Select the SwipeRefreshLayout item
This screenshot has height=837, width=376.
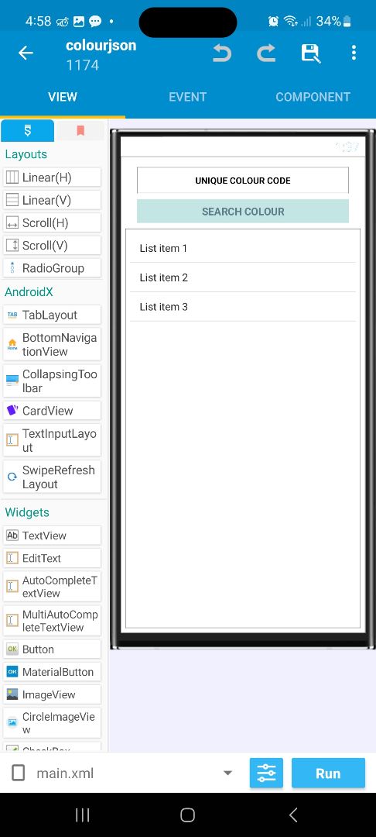(x=52, y=477)
